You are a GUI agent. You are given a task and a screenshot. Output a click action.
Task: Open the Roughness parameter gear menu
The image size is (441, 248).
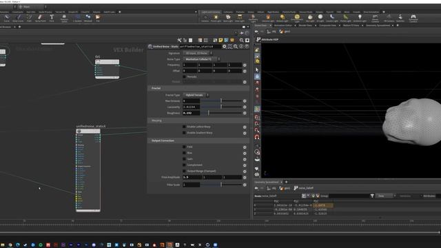tap(245, 113)
